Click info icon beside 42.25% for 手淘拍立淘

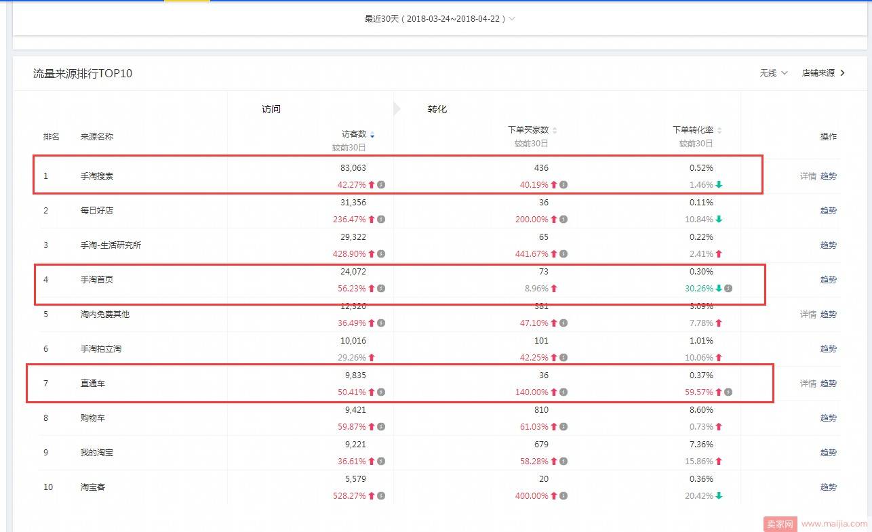tap(564, 358)
